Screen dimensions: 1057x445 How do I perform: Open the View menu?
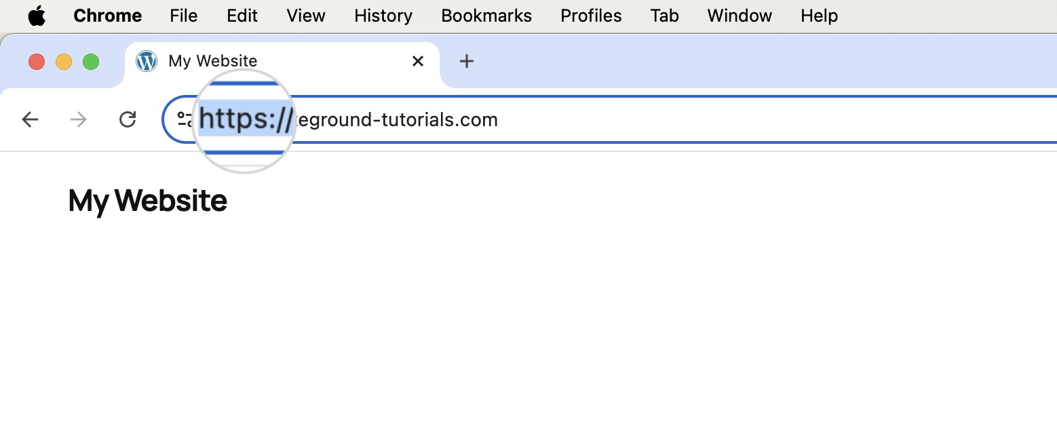(306, 16)
